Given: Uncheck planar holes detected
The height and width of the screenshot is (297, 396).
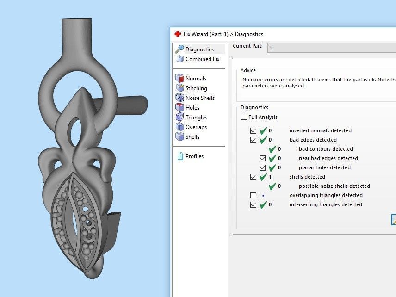Looking at the screenshot, I should tap(262, 167).
